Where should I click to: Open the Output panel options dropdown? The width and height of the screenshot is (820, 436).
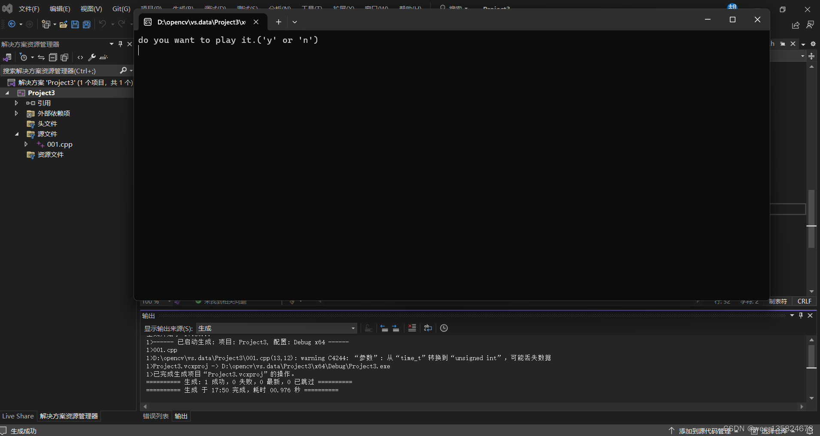point(792,316)
